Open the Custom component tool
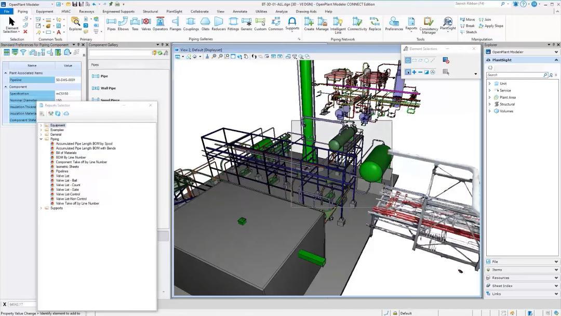This screenshot has height=316, width=561. point(260,24)
